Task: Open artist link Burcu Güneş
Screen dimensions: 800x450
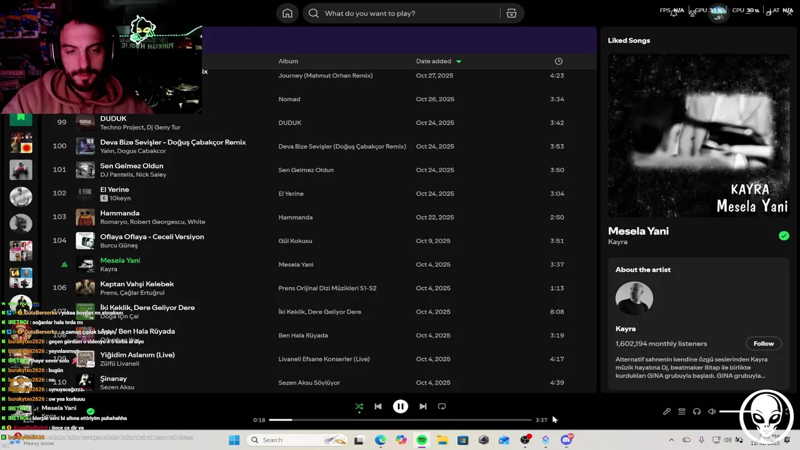Action: tap(119, 246)
